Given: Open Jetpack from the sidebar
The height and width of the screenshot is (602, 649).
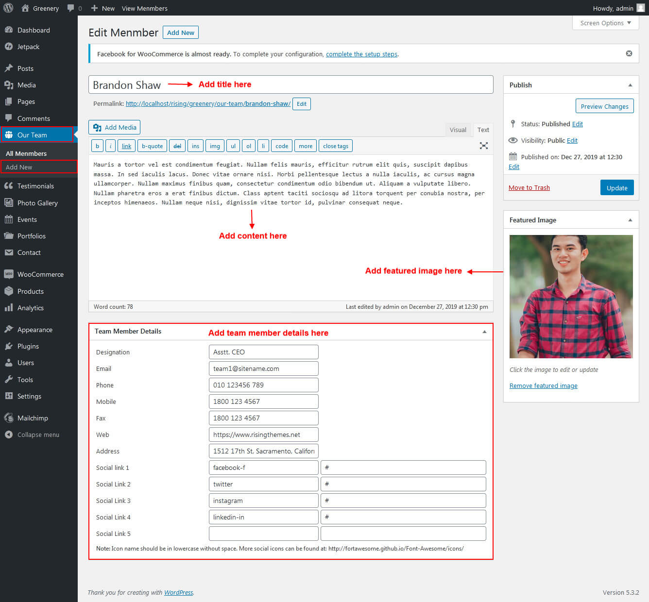Looking at the screenshot, I should coord(28,47).
